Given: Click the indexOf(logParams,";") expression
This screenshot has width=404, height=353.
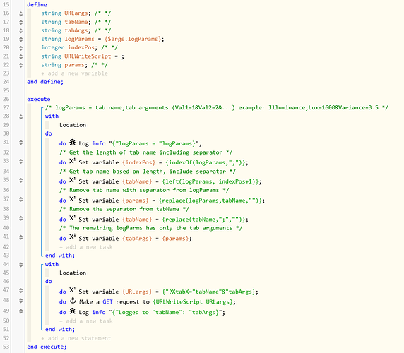Looking at the screenshot, I should point(206,162).
